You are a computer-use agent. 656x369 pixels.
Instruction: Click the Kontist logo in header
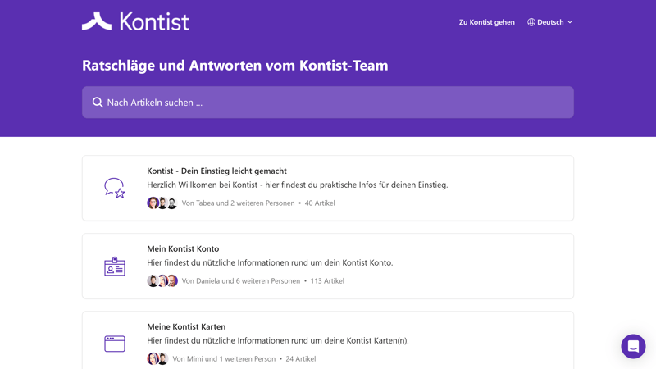pyautogui.click(x=135, y=21)
